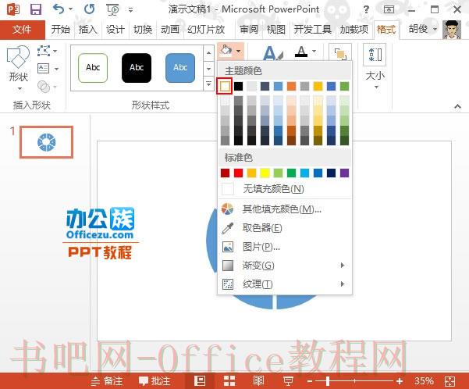Screen dimensions: 469x389
Task: Expand the undo history dropdown arrow
Action: (x=71, y=9)
